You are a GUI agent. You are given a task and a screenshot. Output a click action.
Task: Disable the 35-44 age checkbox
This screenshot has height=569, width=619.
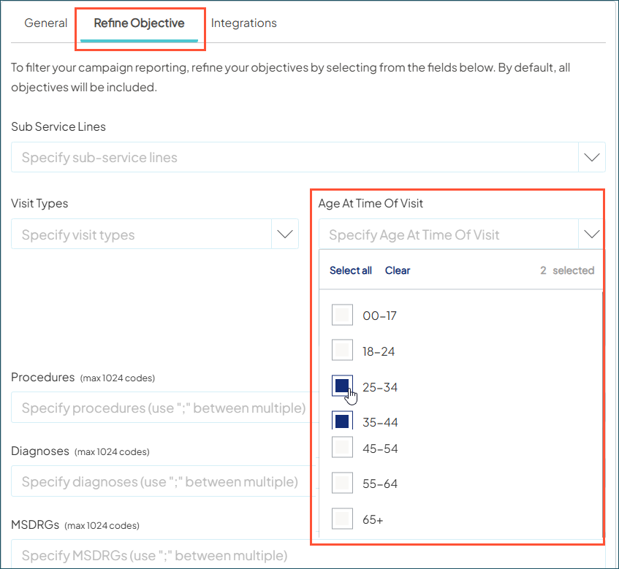tap(342, 421)
